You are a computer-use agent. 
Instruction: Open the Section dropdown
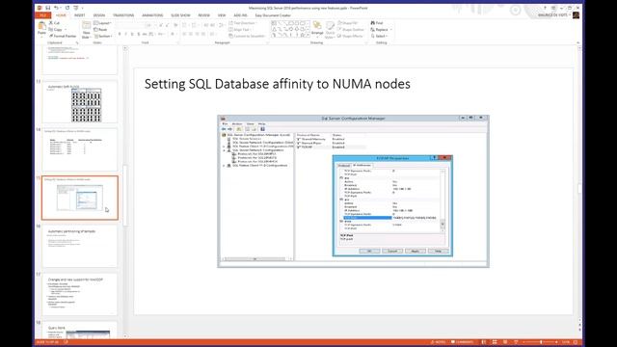click(103, 36)
